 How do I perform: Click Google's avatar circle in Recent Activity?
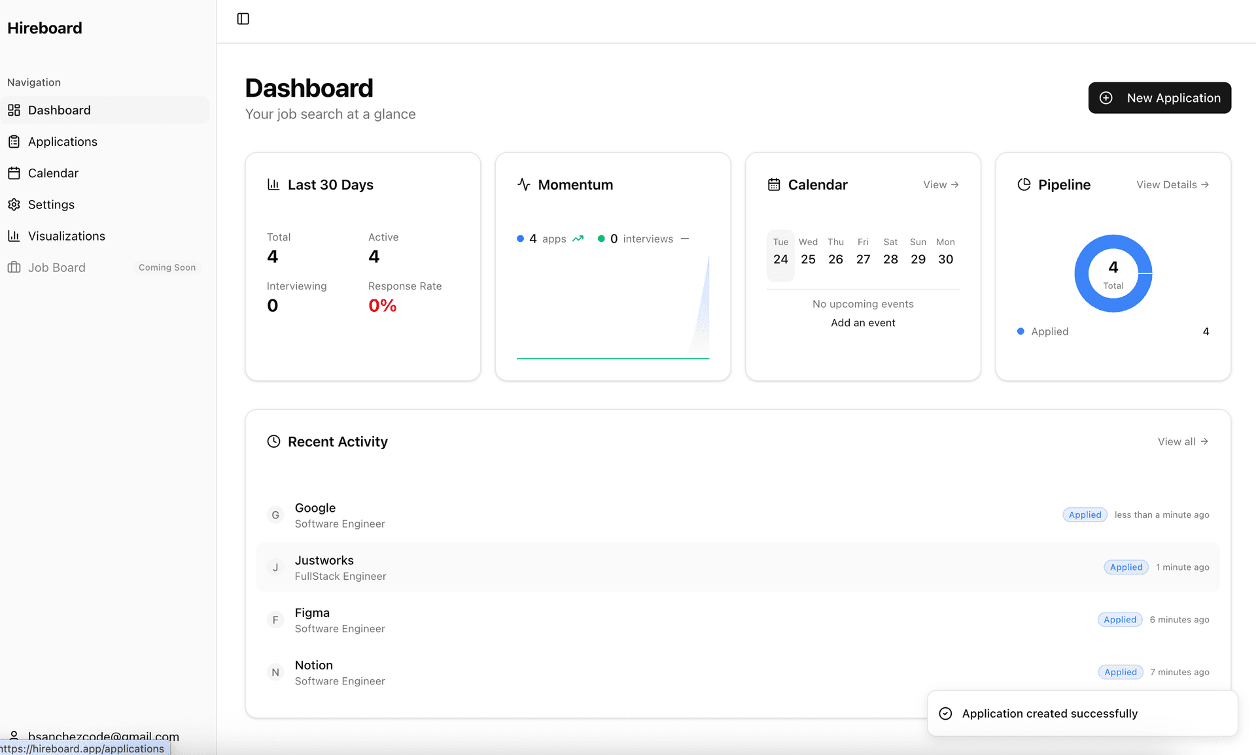275,514
